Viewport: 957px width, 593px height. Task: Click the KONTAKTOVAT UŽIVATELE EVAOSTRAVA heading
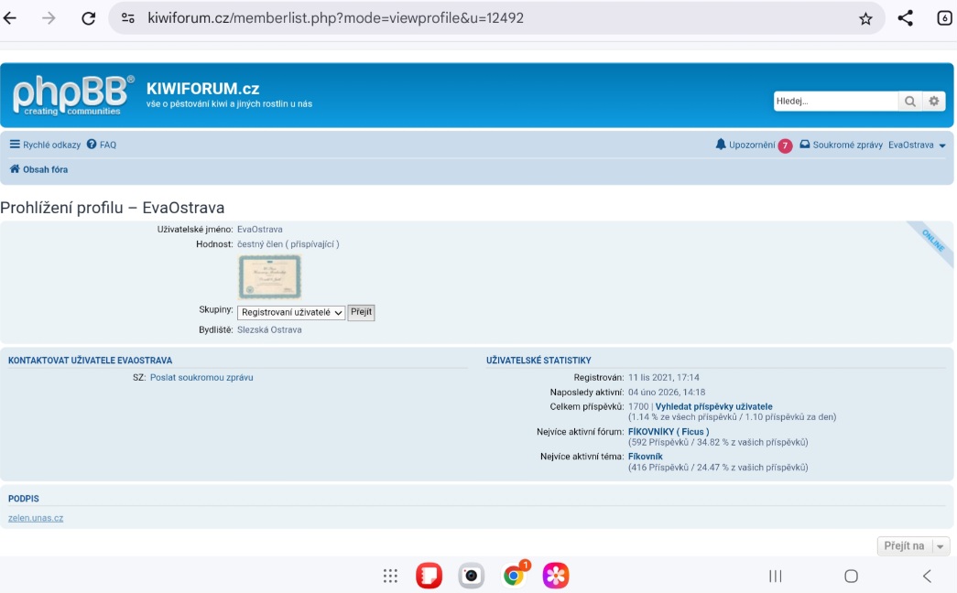(x=90, y=361)
